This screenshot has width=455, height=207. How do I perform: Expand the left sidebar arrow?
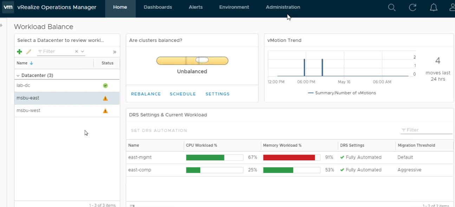1,25
